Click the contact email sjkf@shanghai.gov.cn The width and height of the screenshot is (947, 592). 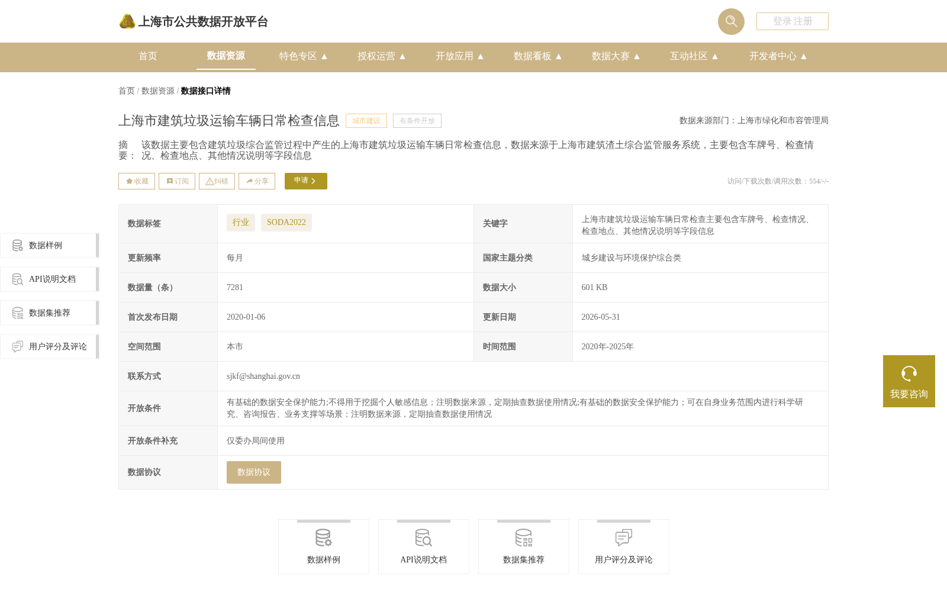click(x=263, y=377)
